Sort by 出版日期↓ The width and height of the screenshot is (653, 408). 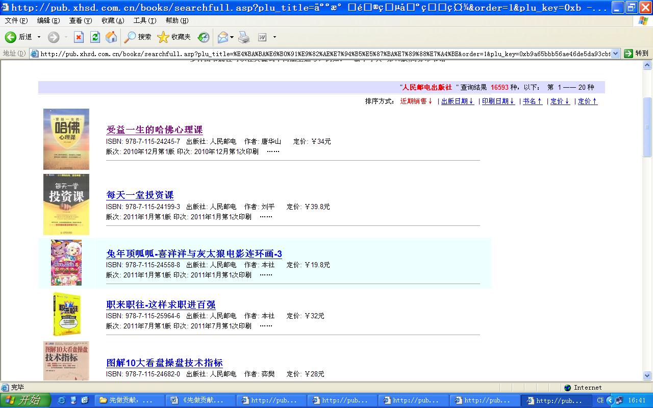(x=458, y=101)
